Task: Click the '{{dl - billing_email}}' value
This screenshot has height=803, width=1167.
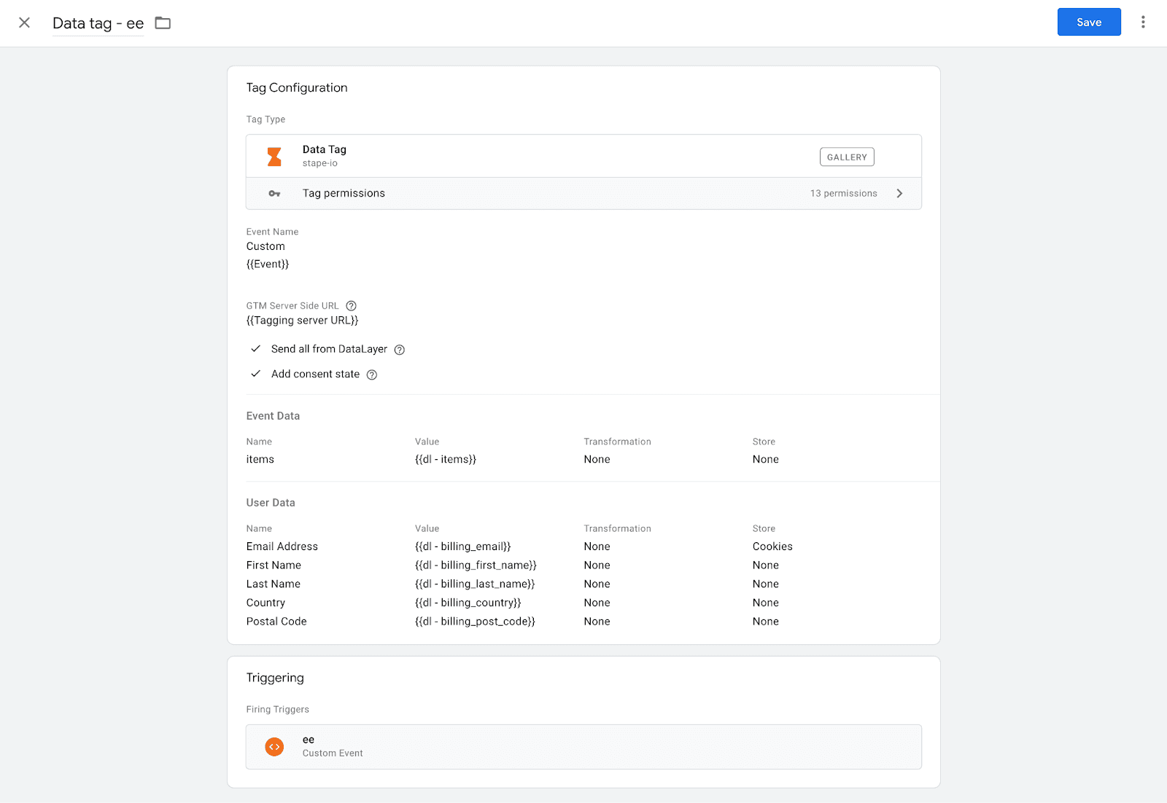Action: point(463,547)
